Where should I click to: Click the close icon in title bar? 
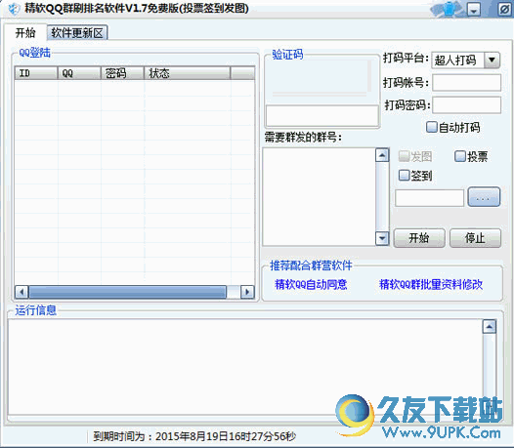504,9
